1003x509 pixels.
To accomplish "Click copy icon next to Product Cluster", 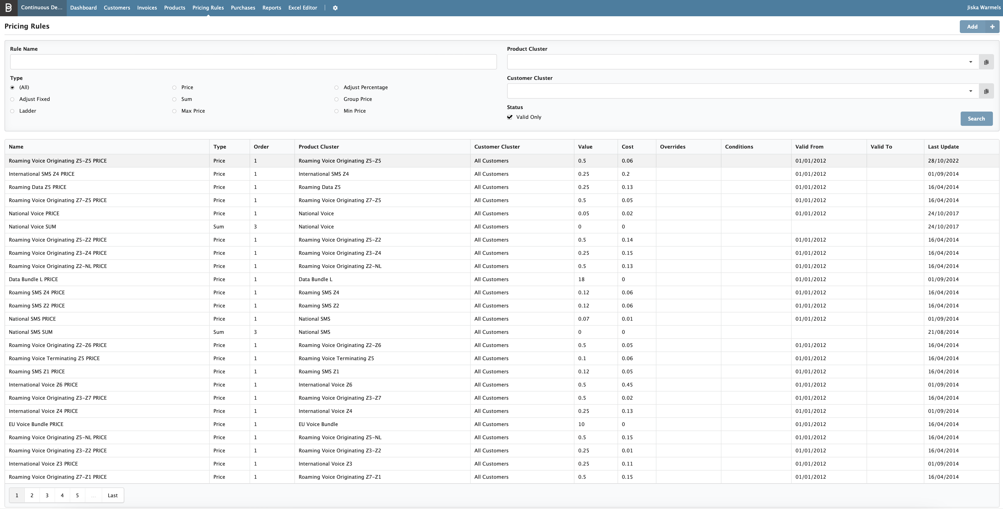I will click(x=986, y=62).
